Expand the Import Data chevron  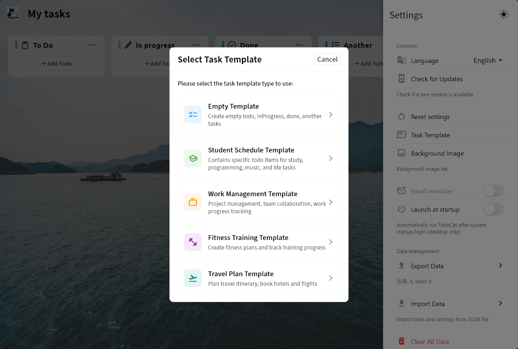click(500, 303)
